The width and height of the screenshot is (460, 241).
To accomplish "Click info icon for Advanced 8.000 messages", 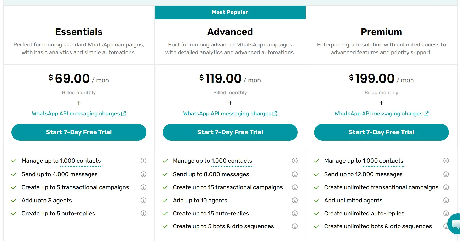I will [x=295, y=174].
